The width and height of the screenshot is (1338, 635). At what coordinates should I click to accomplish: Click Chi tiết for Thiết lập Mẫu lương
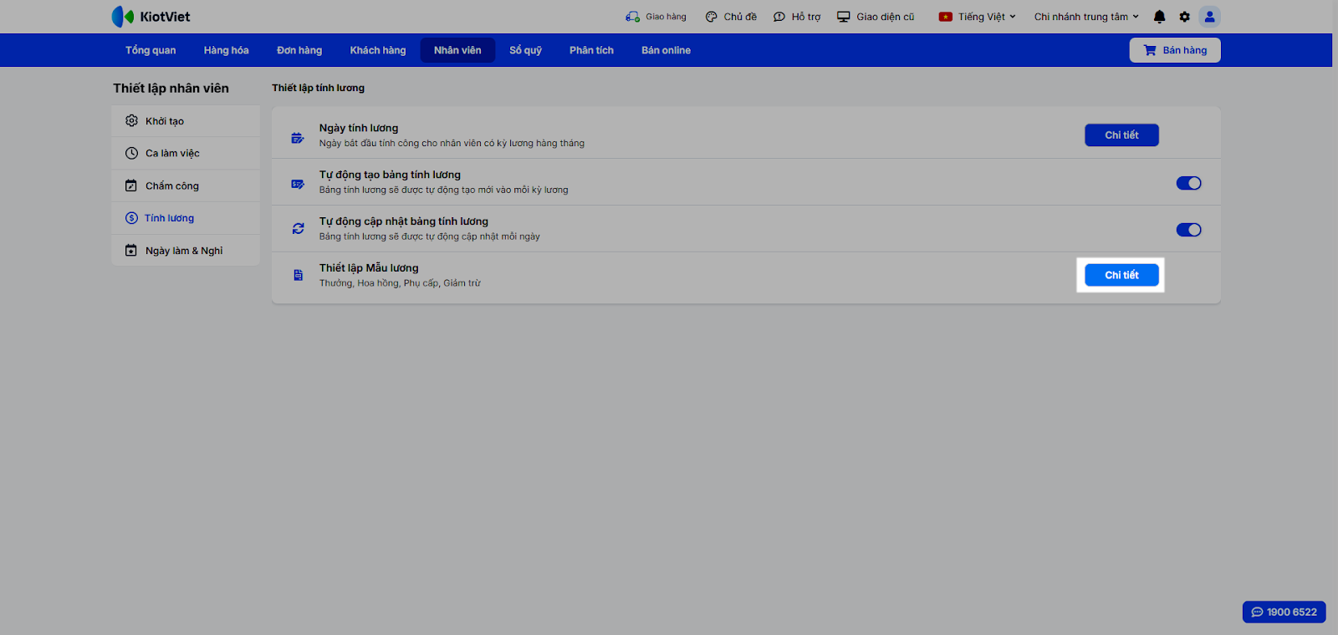point(1121,275)
